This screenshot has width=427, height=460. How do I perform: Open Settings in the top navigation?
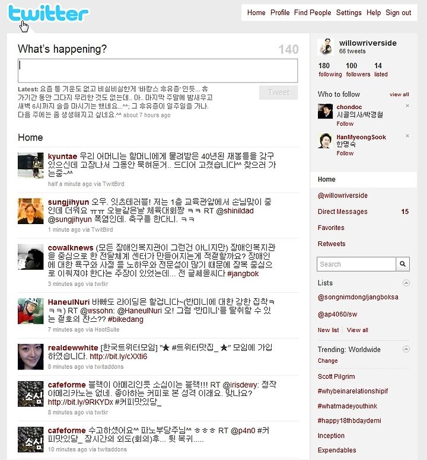(349, 12)
